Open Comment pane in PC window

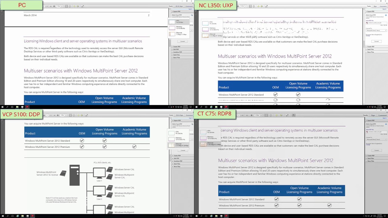(189, 6)
